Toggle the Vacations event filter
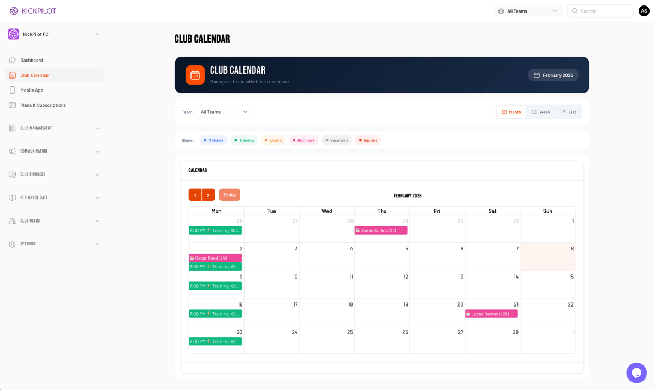The image size is (655, 390). pos(337,140)
